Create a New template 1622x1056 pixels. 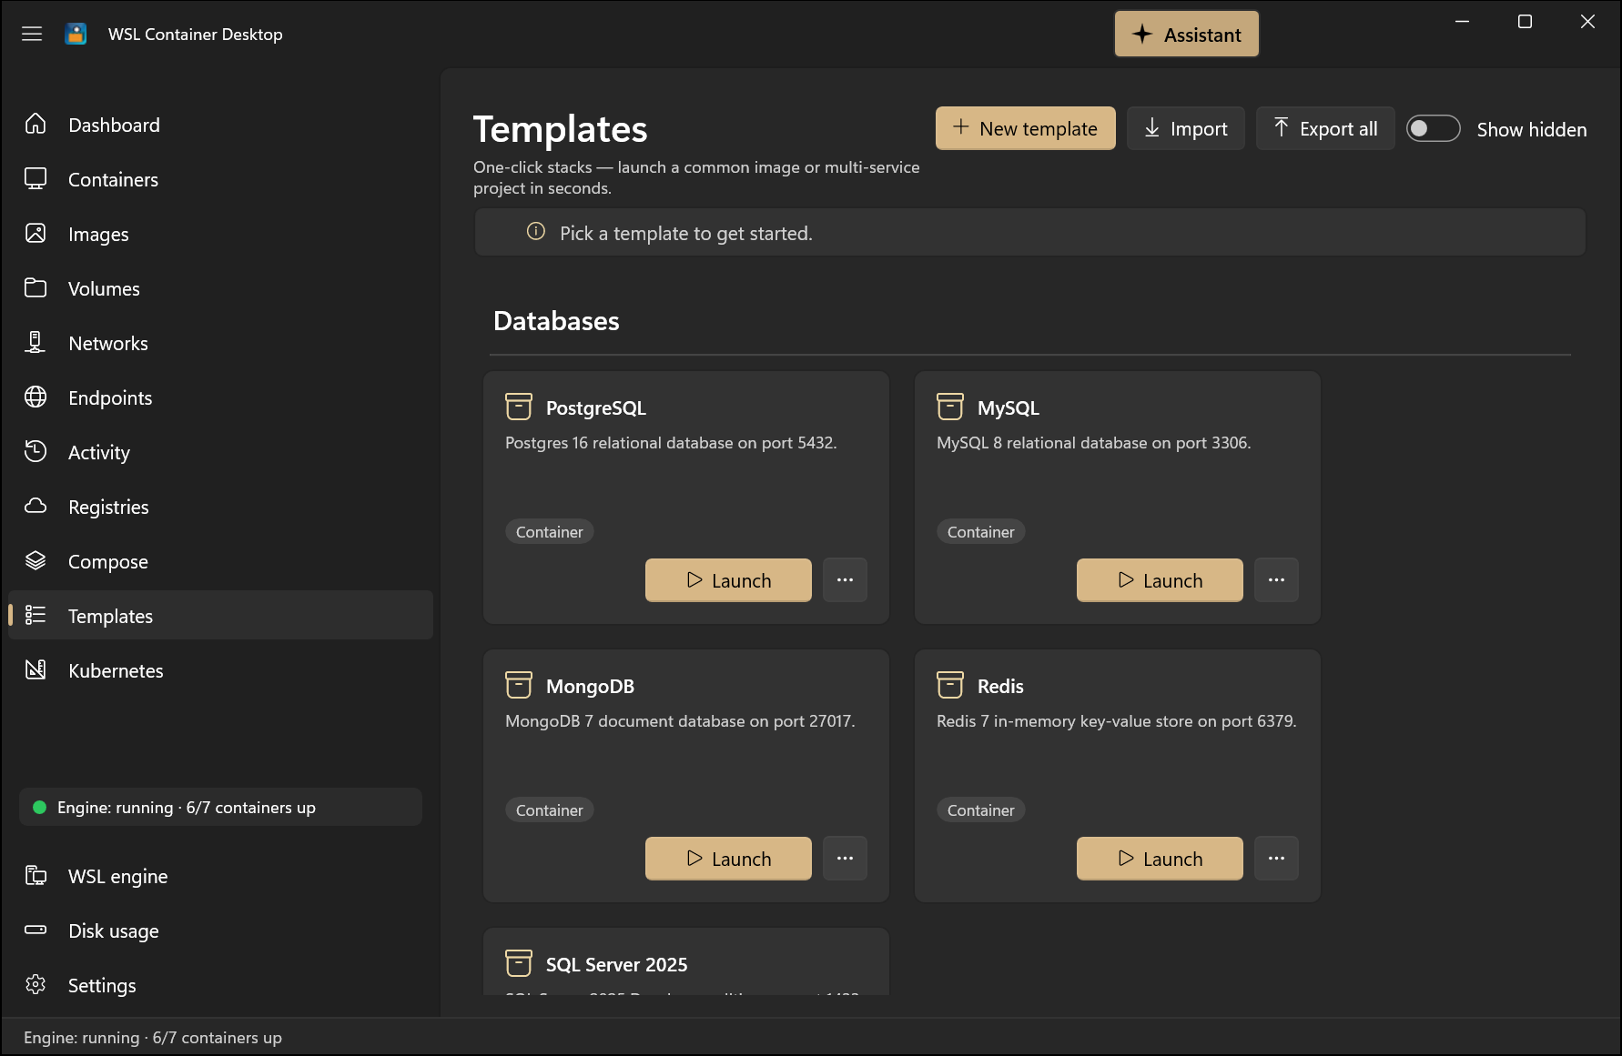(x=1025, y=128)
